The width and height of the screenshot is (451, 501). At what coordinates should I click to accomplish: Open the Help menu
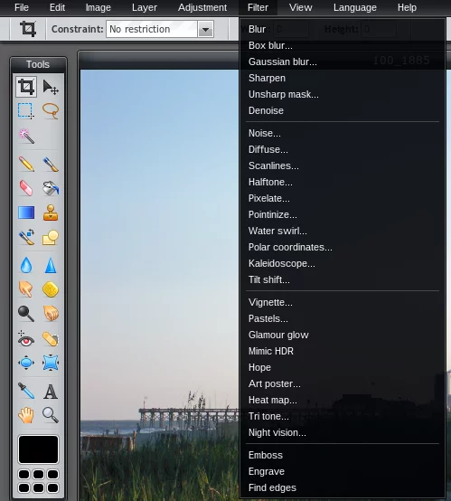[x=407, y=7]
